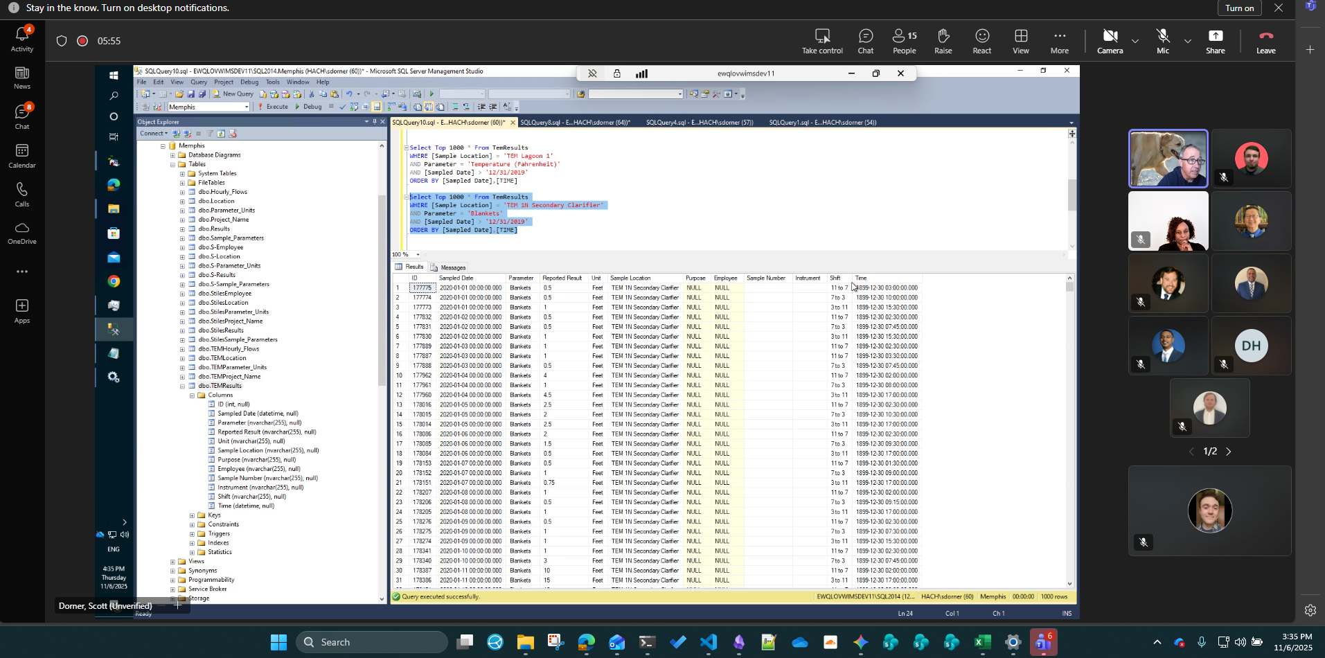Viewport: 1325px width, 658px height.
Task: Raise your hand in the meeting
Action: 943,41
